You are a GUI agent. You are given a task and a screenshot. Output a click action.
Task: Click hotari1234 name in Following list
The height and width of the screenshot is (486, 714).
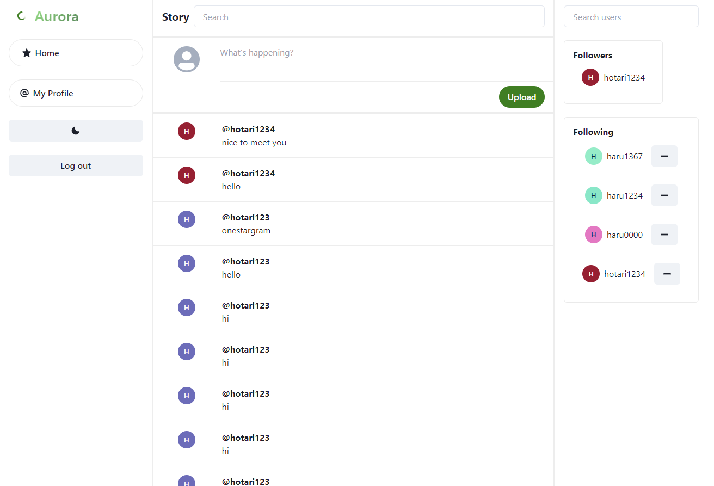pos(625,274)
